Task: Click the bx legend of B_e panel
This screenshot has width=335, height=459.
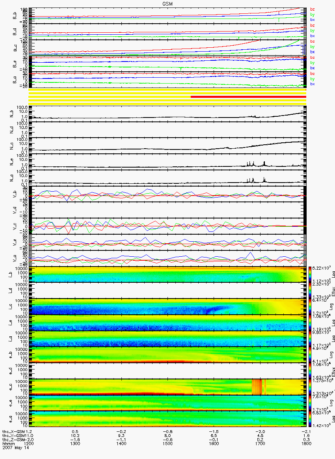Action: pos(313,68)
